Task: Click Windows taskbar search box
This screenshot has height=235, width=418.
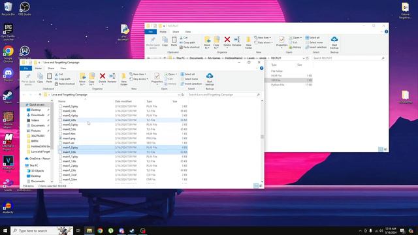Action: 42,230
